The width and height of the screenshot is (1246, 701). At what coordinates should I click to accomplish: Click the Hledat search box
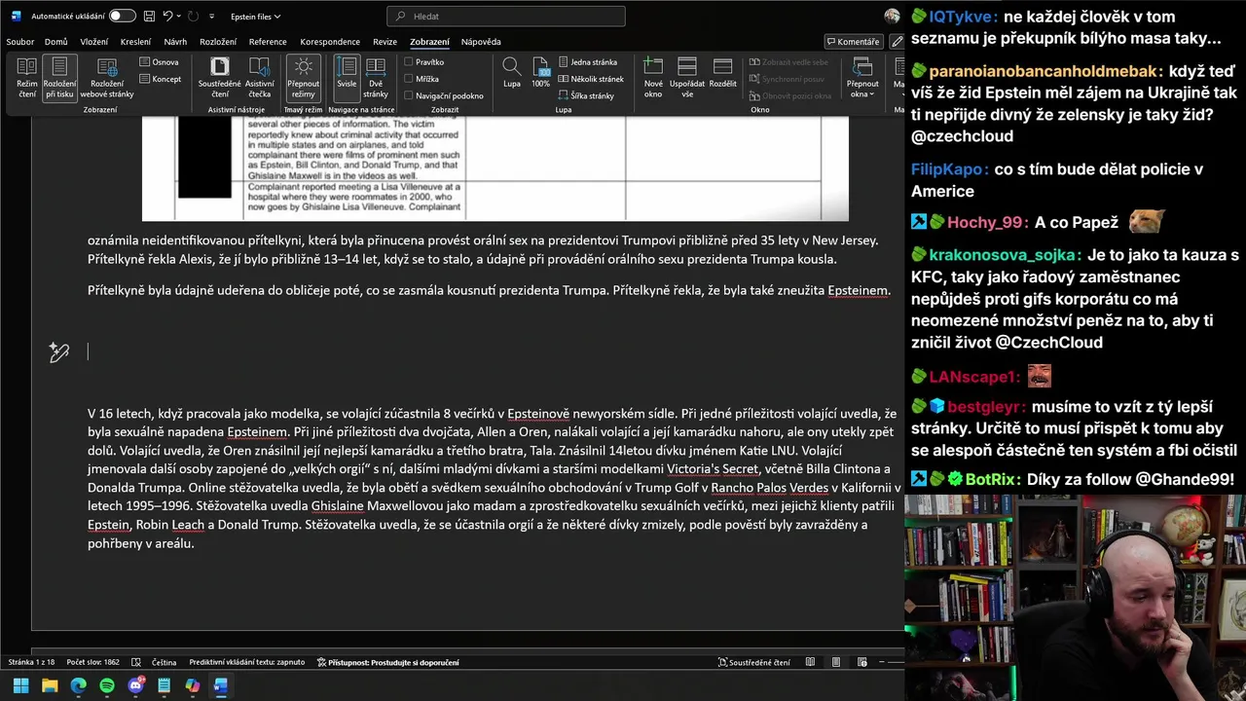(506, 17)
